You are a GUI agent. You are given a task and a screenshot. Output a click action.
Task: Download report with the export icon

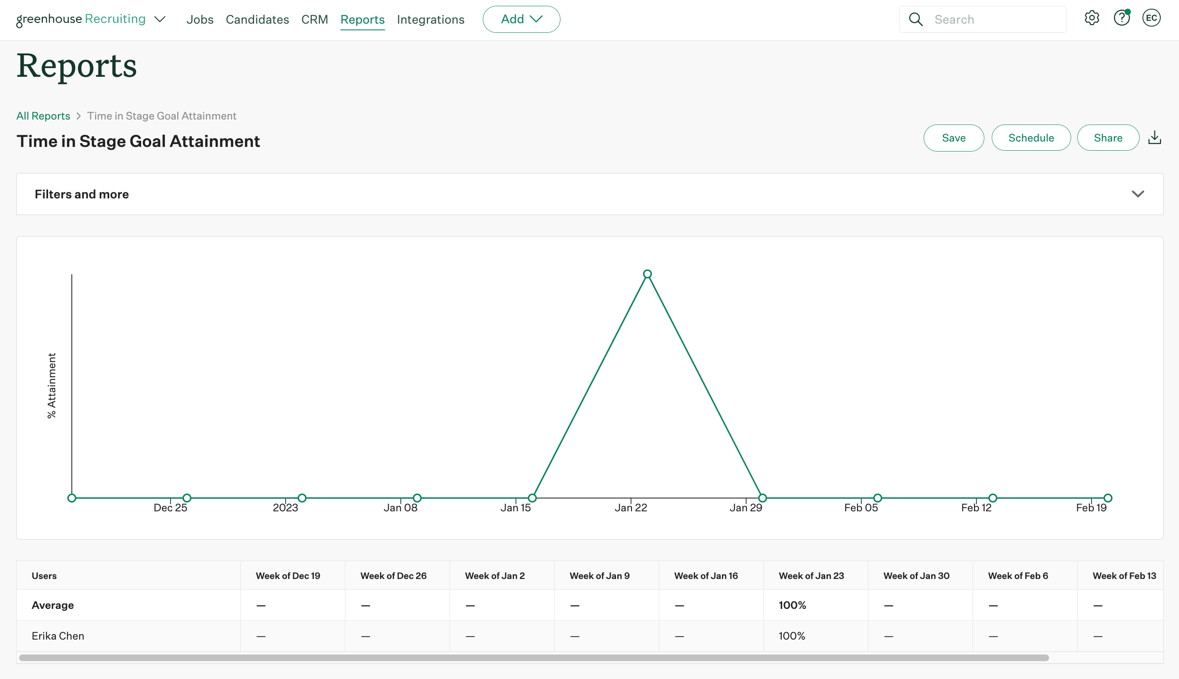point(1154,137)
